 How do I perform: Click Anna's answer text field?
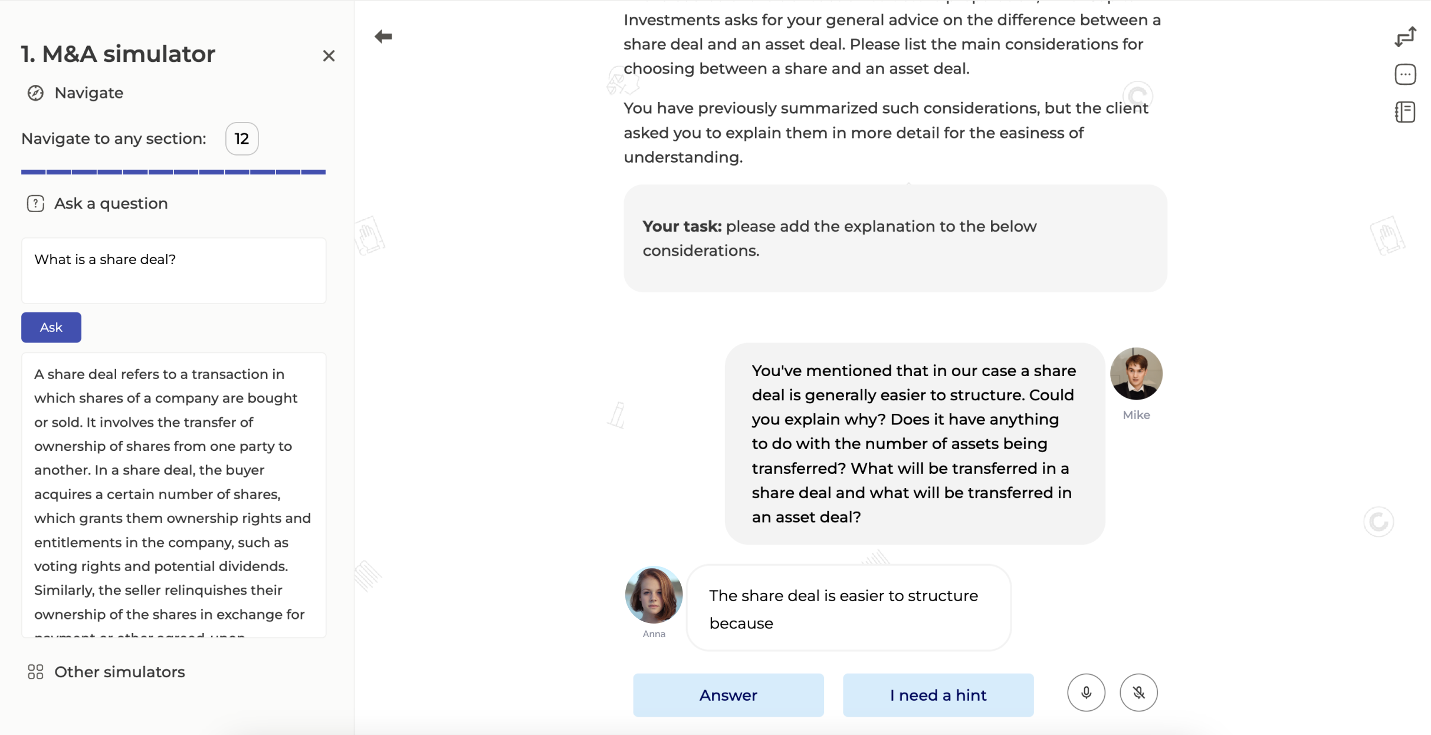click(848, 609)
